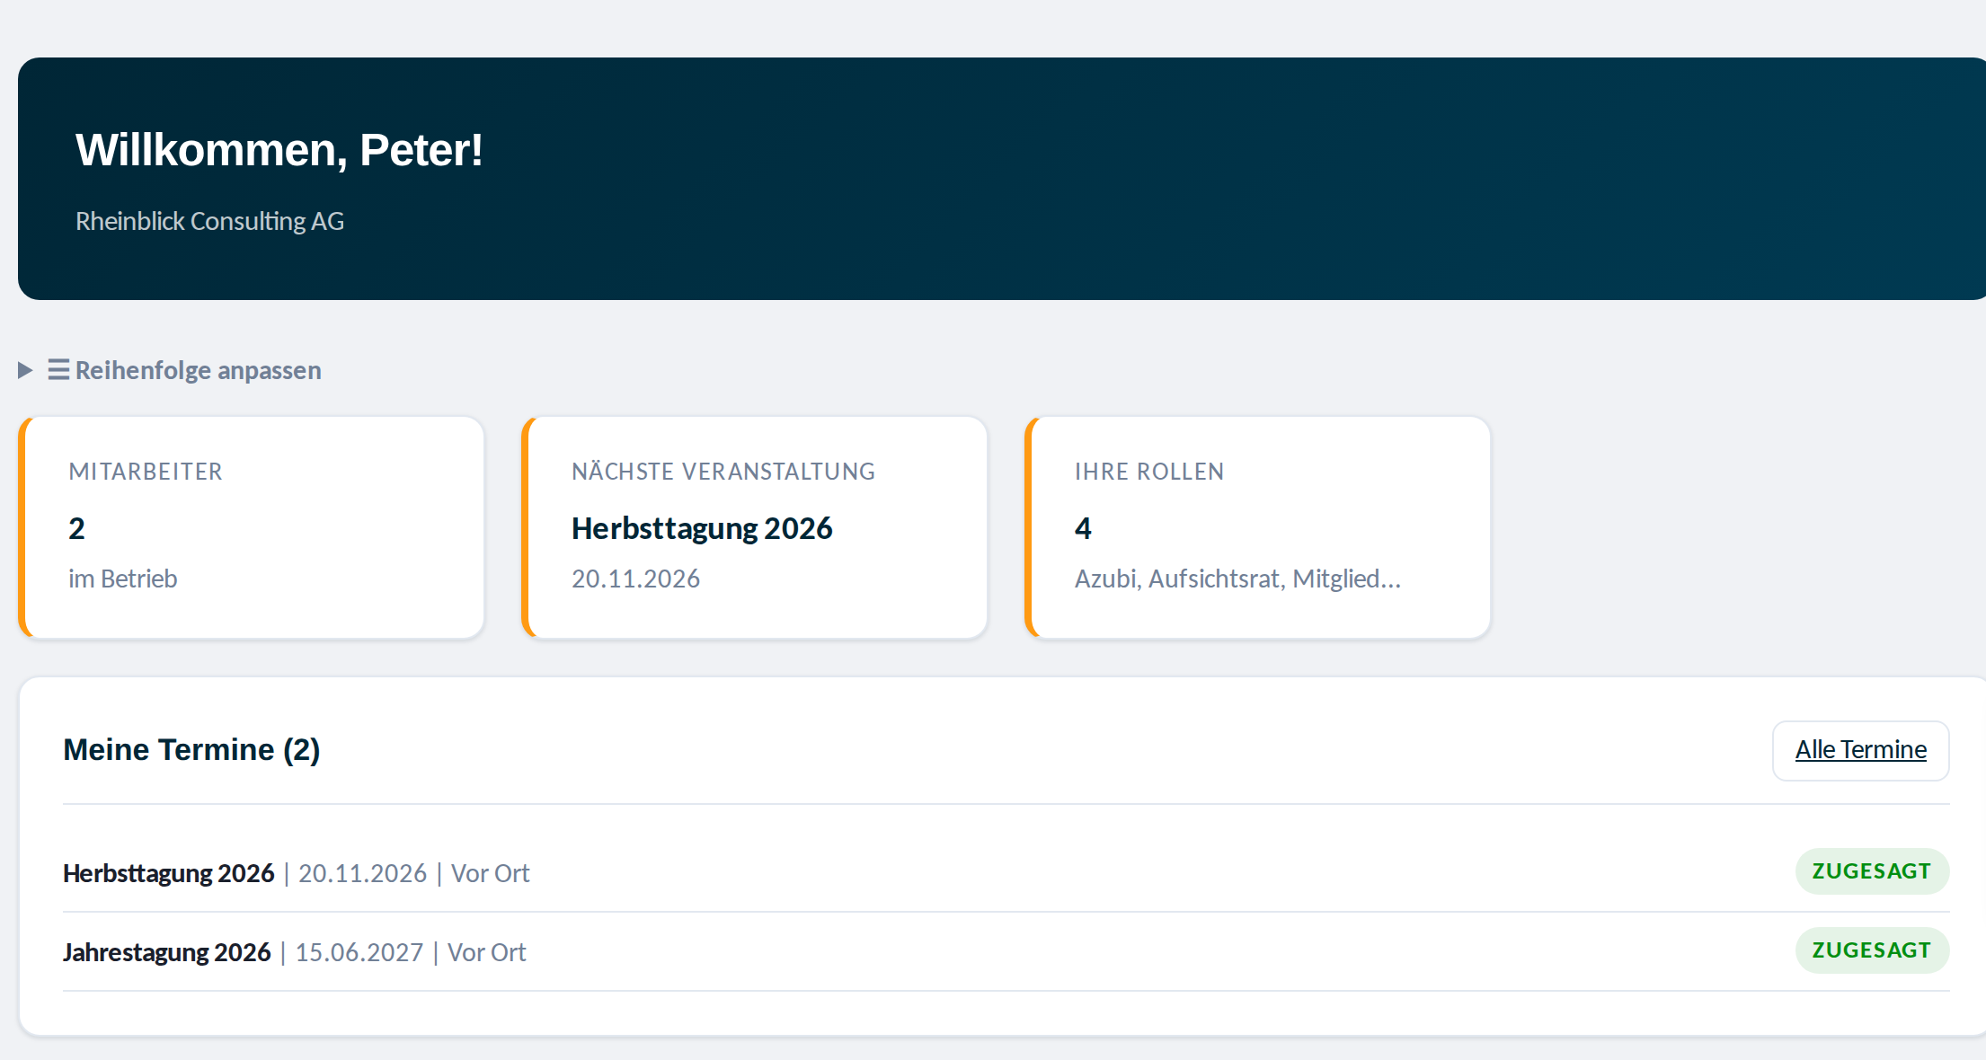The height and width of the screenshot is (1060, 1986).
Task: Click Zugesagt badge for Herbsttagung 2026
Action: point(1872,871)
